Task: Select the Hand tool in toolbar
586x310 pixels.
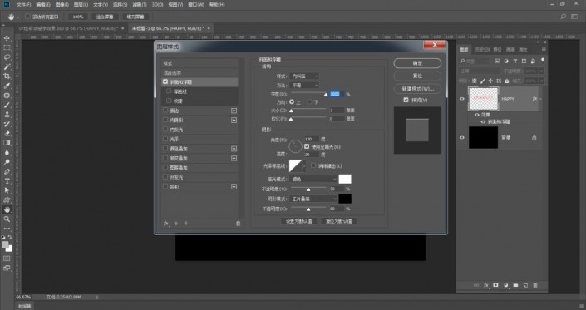Action: click(x=7, y=209)
